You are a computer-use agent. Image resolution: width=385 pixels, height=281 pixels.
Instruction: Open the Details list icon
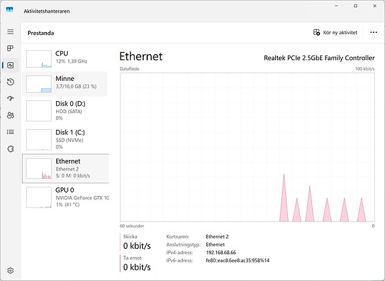(x=10, y=132)
